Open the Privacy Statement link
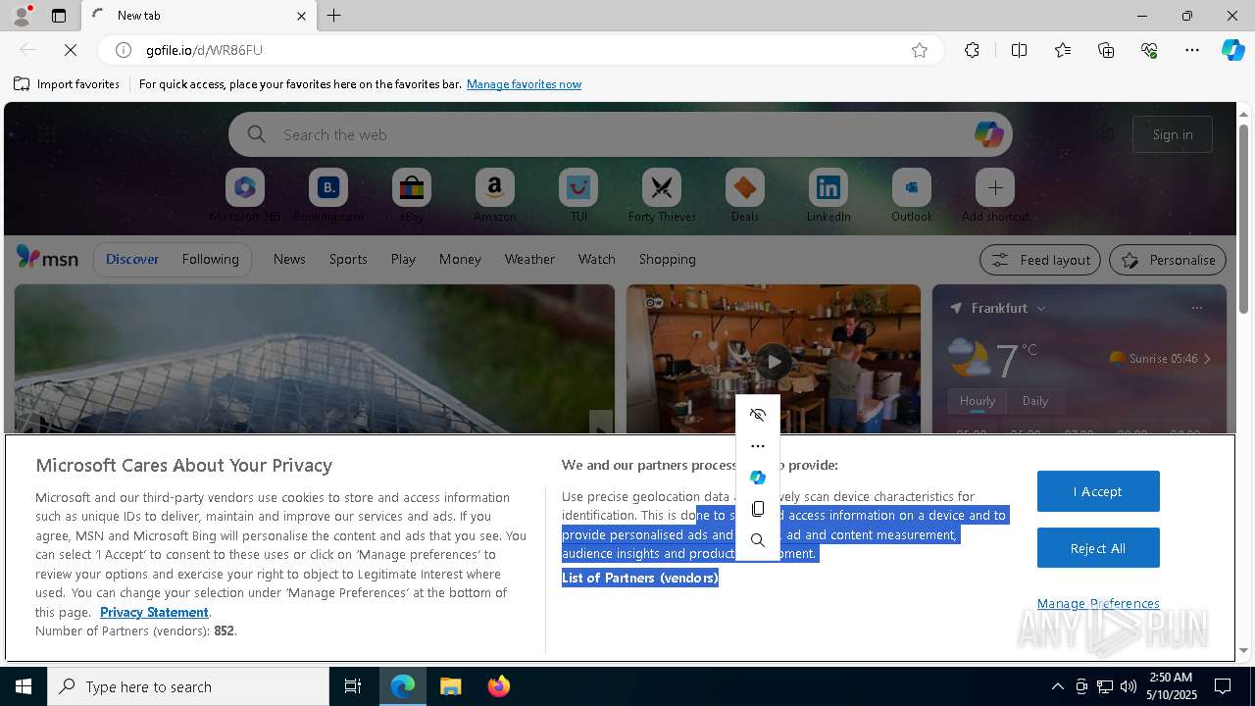1255x706 pixels. [154, 612]
